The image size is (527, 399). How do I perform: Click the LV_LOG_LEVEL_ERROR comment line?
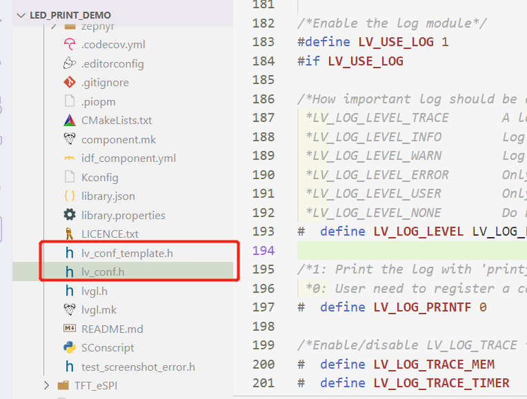[x=377, y=174]
